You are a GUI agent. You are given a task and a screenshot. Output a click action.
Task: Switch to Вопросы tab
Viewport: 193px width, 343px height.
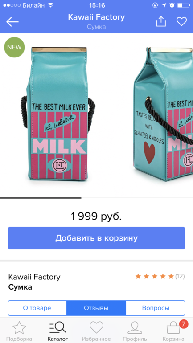pos(156,308)
